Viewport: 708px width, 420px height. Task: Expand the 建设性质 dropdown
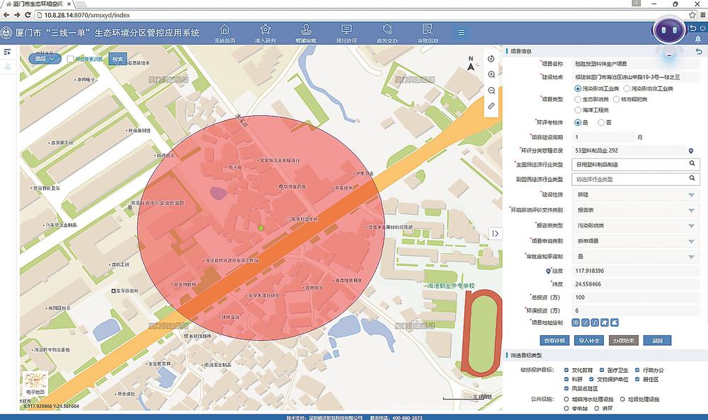click(691, 195)
